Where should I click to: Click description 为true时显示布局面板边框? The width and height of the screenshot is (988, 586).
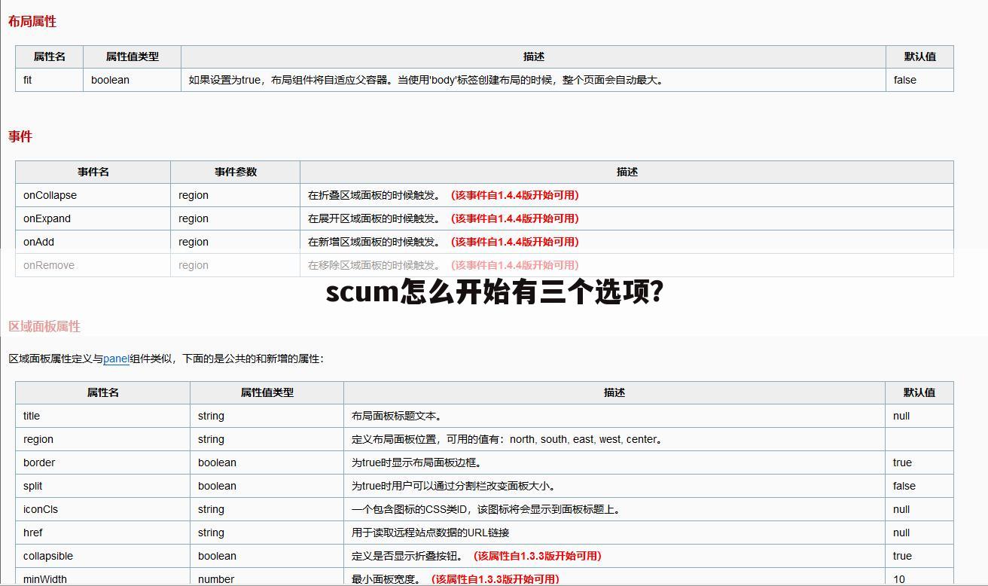pos(419,462)
